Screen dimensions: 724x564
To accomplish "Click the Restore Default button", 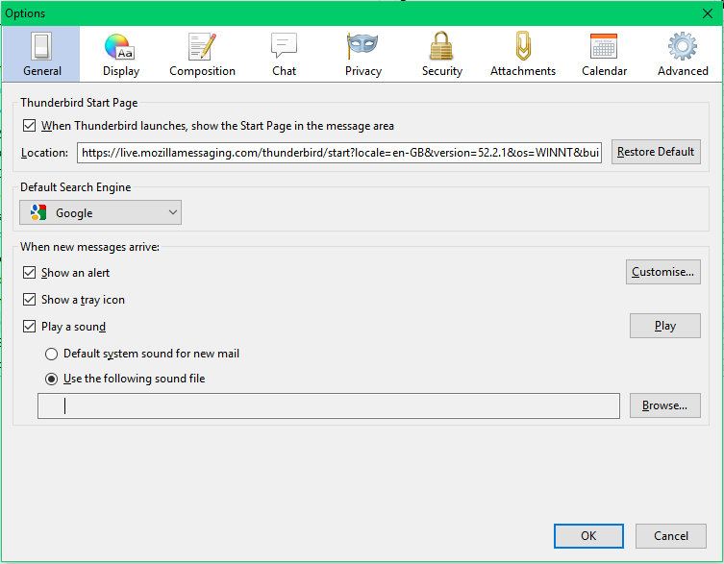I will click(656, 152).
